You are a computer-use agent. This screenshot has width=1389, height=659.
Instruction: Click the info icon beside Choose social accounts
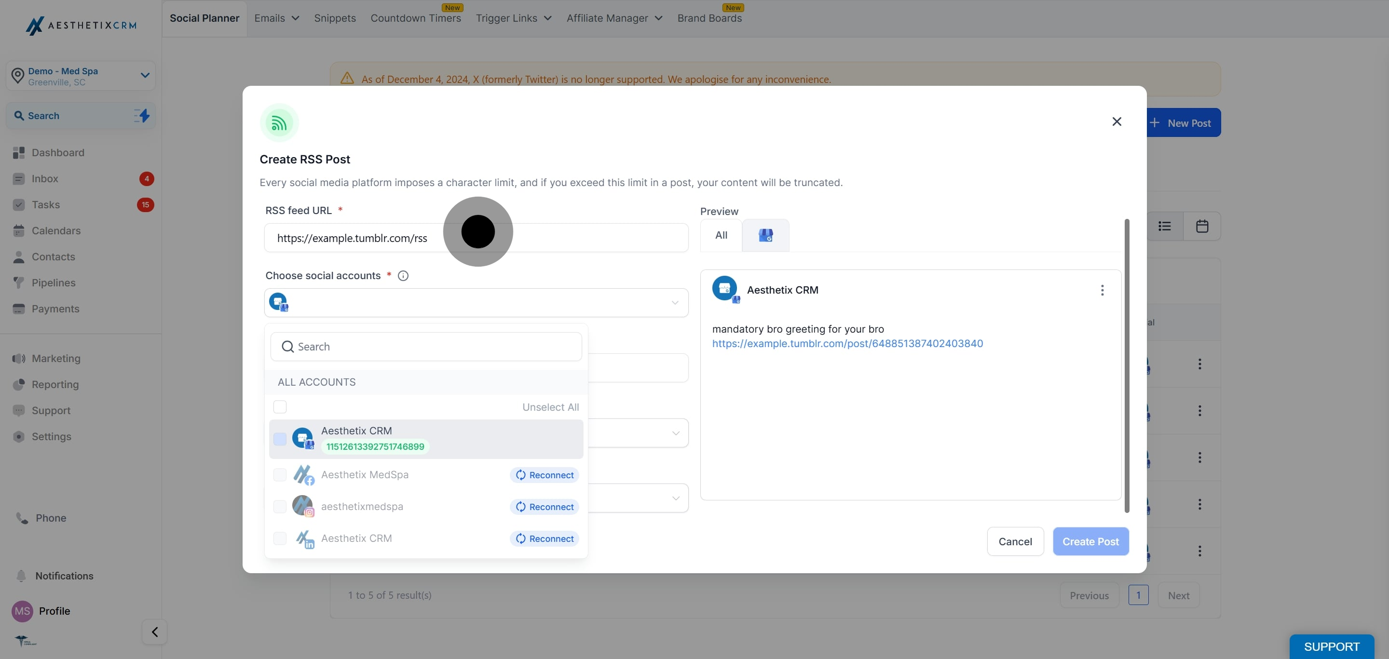point(403,276)
